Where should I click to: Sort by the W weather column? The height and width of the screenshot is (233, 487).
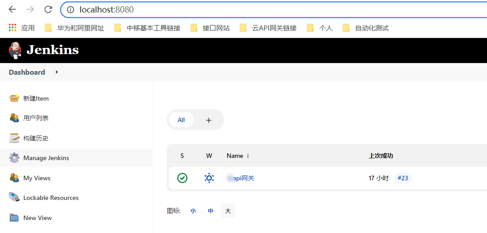[209, 156]
